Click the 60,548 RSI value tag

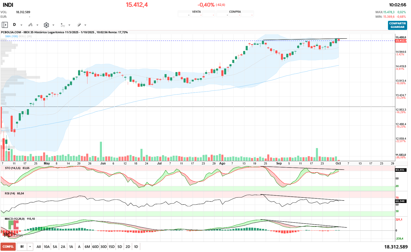click(400, 201)
